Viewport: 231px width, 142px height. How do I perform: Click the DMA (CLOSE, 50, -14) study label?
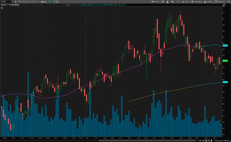pyautogui.click(x=87, y=5)
